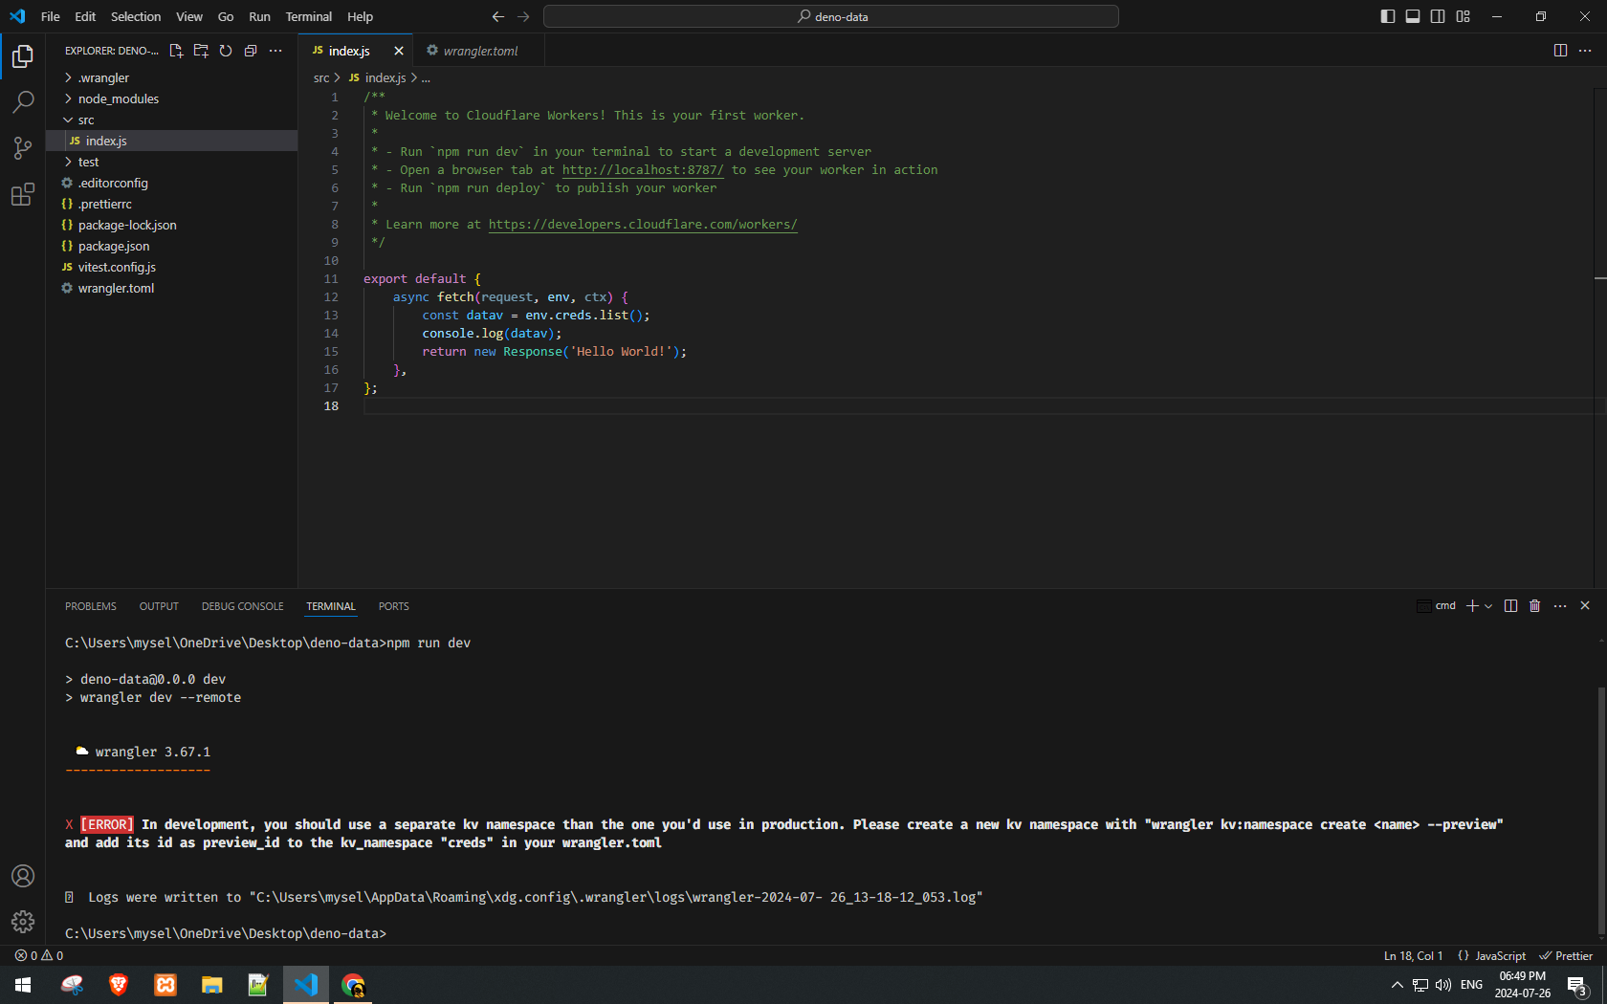Split the terminal pane
This screenshot has height=1004, width=1607.
pos(1510,605)
